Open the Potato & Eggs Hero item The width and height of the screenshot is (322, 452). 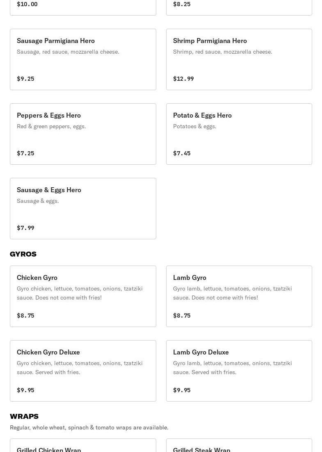239,134
